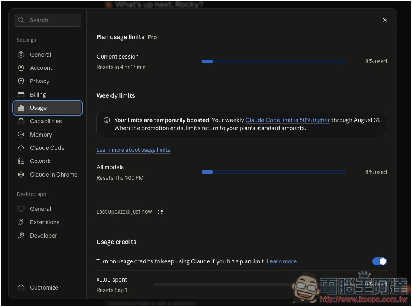Click the bar chart icon beside Usage
This screenshot has width=412, height=307.
pyautogui.click(x=21, y=108)
